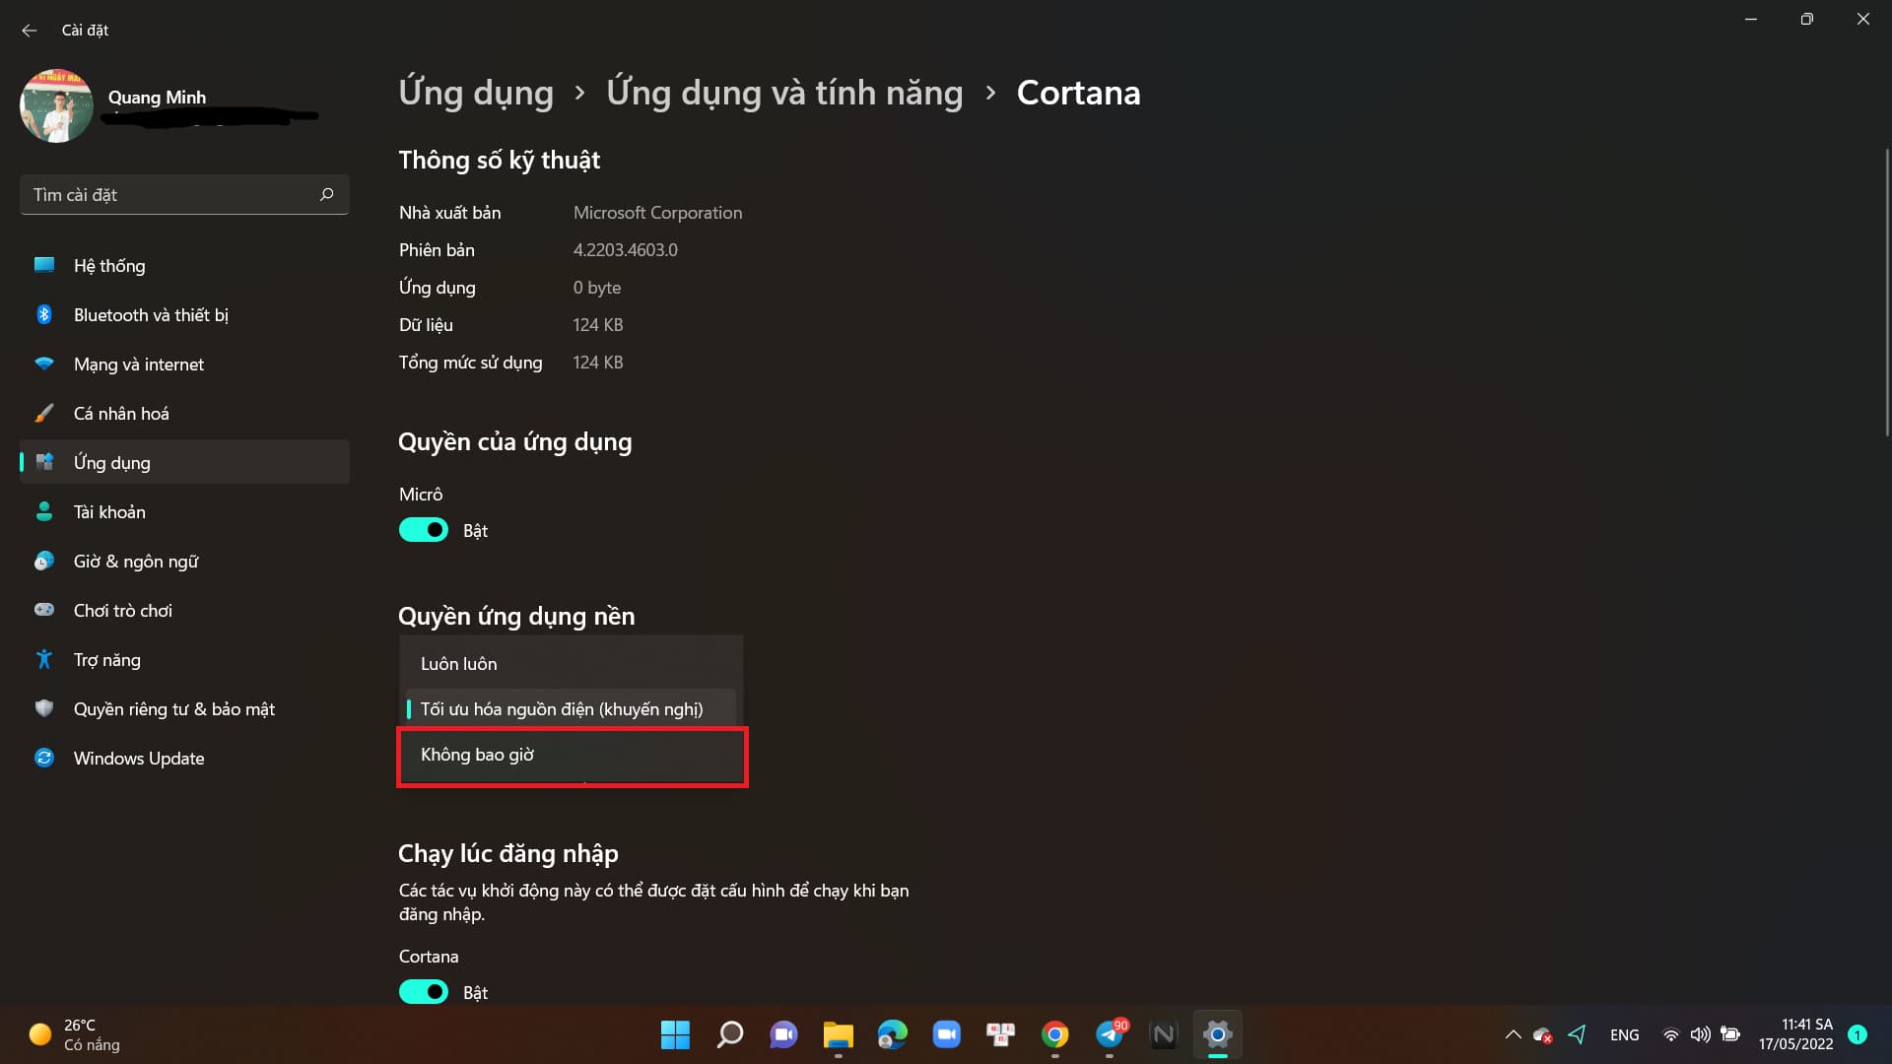Click the Giờ & ngôn ngữ globe icon
This screenshot has height=1064, width=1892.
pyautogui.click(x=44, y=561)
